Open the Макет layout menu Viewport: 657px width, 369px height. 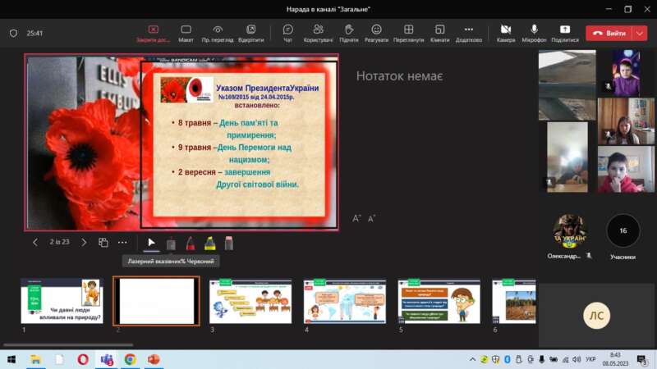pyautogui.click(x=186, y=33)
